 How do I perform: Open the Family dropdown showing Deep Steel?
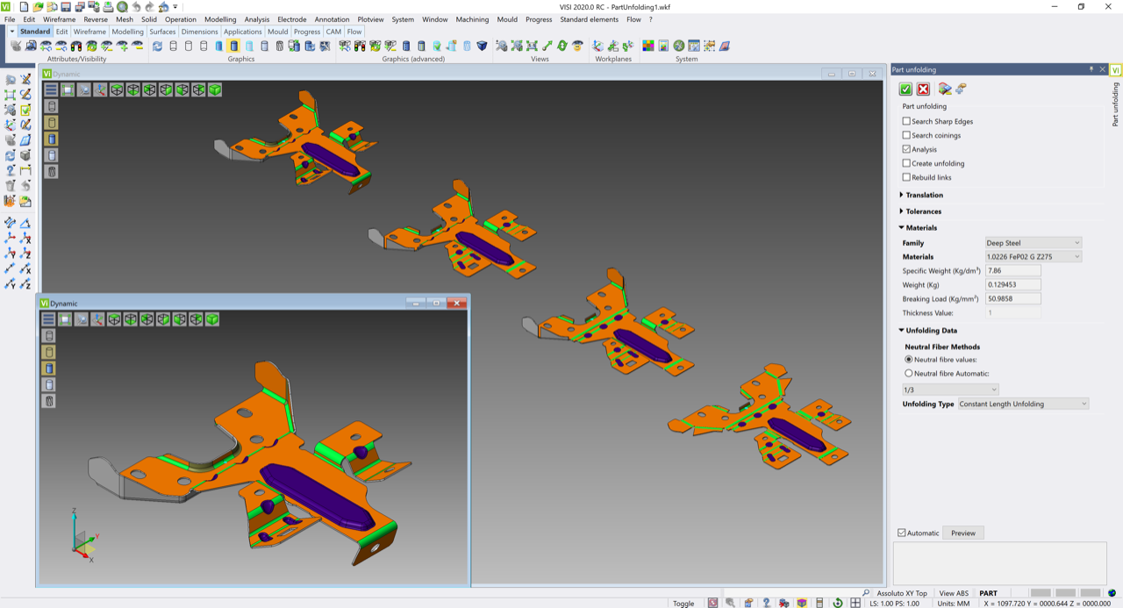pyautogui.click(x=1034, y=243)
